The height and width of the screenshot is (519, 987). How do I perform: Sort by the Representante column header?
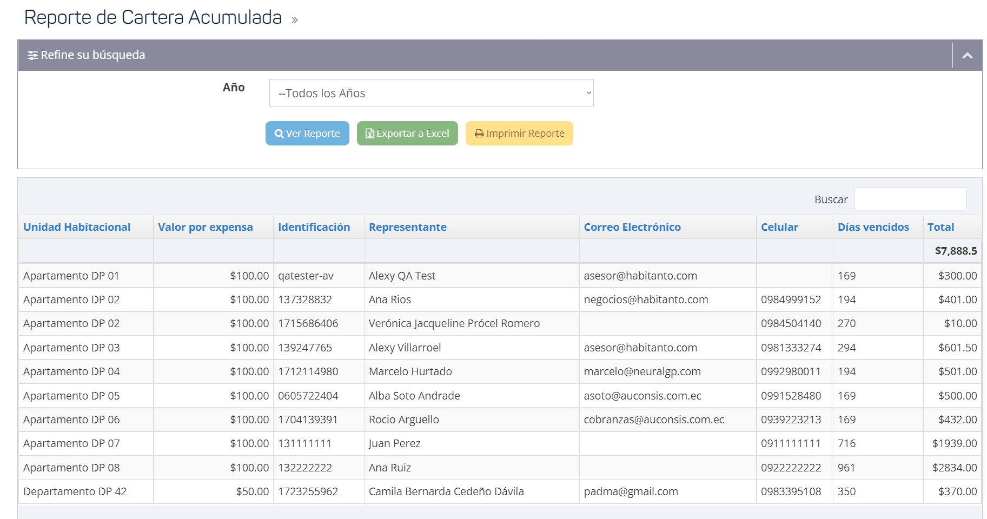click(407, 227)
